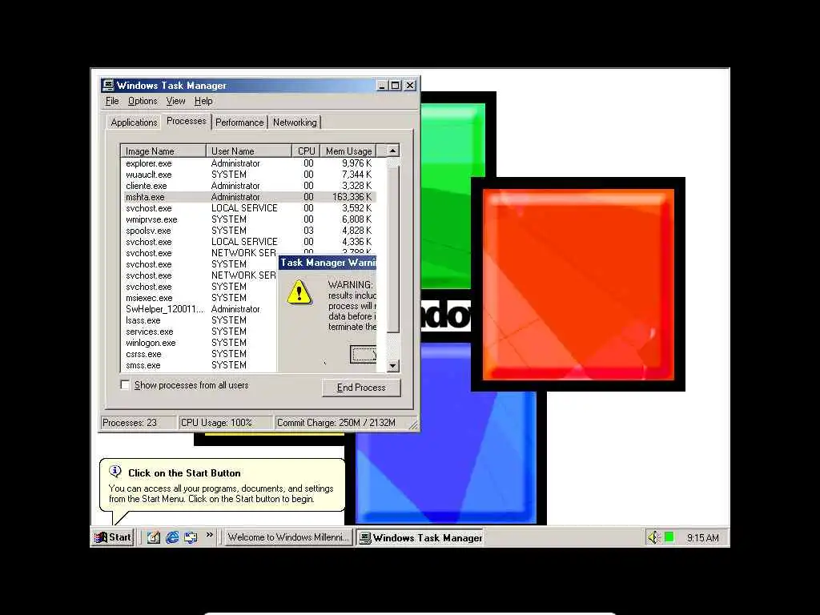Screen dimensions: 820x615
Task: Click the info icon in Start balloon
Action: [115, 471]
